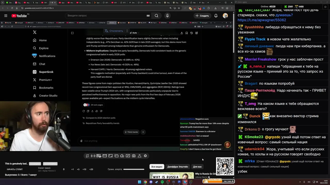Open Bookmarks in the X sidebar
Image resolution: width=330 pixels, height=185 pixels.
click(x=43, y=88)
